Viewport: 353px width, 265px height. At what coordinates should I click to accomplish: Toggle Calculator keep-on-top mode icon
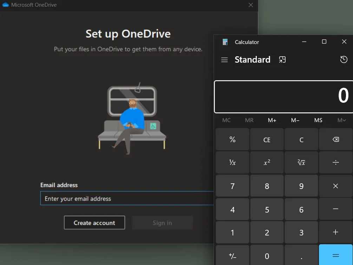coord(282,60)
